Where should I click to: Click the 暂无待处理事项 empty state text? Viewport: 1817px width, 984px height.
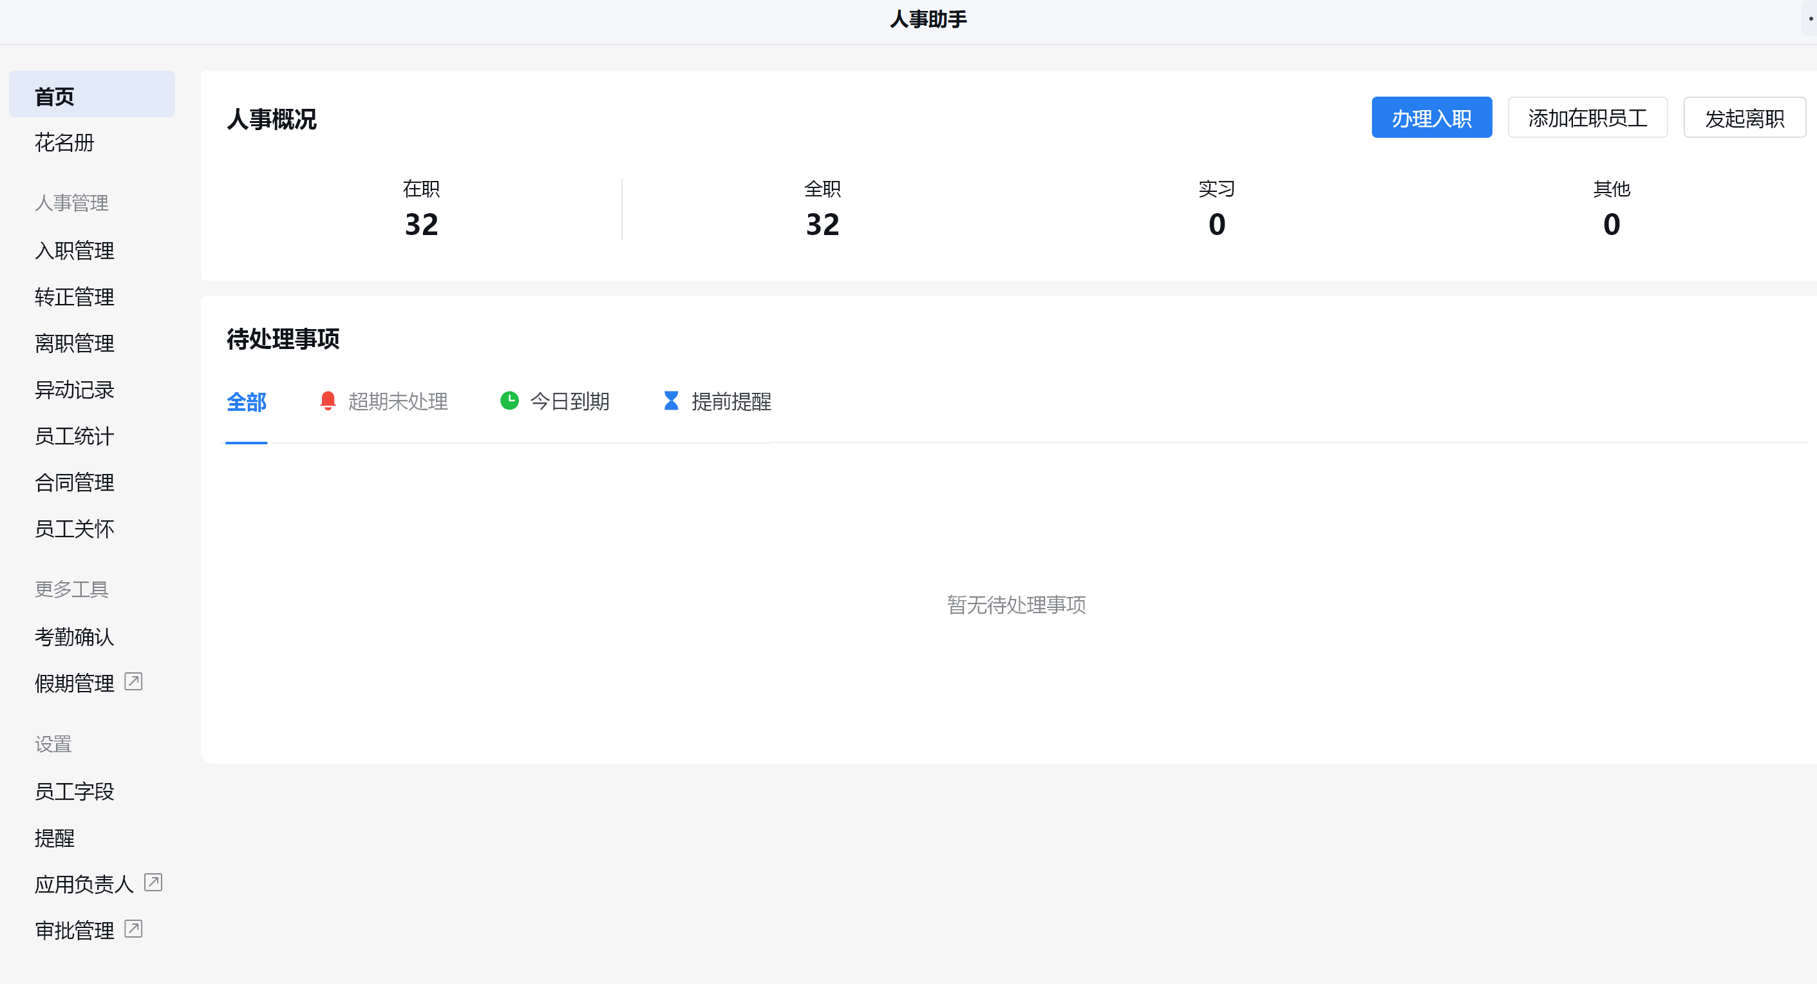click(x=1016, y=605)
